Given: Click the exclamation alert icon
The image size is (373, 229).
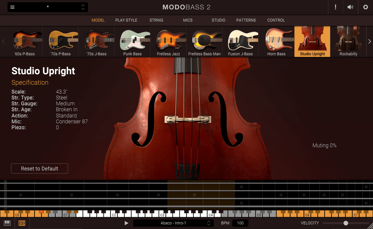Looking at the screenshot, I should (x=335, y=7).
